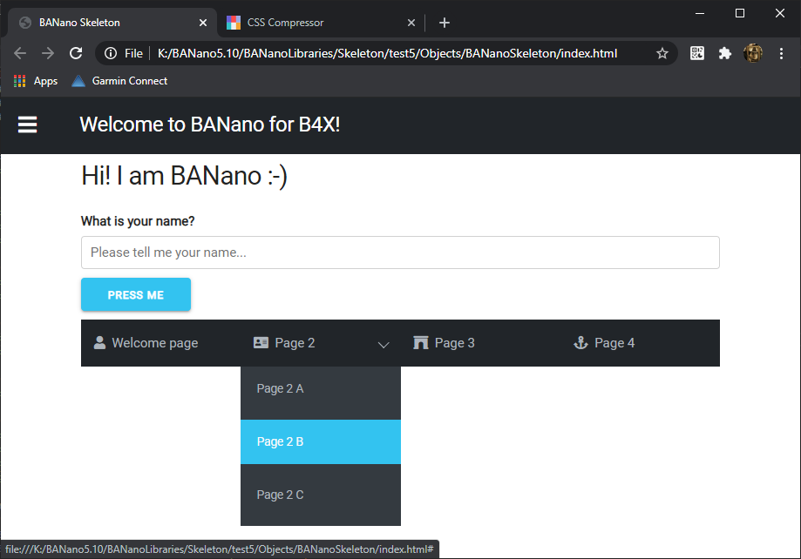Close the CSS Compressor tab

[411, 23]
